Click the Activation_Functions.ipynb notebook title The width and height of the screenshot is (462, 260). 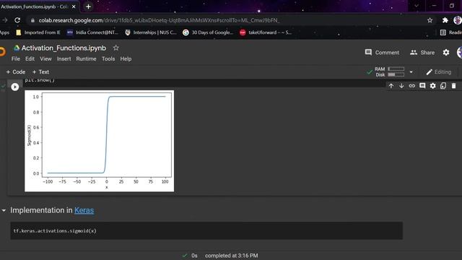pos(64,48)
